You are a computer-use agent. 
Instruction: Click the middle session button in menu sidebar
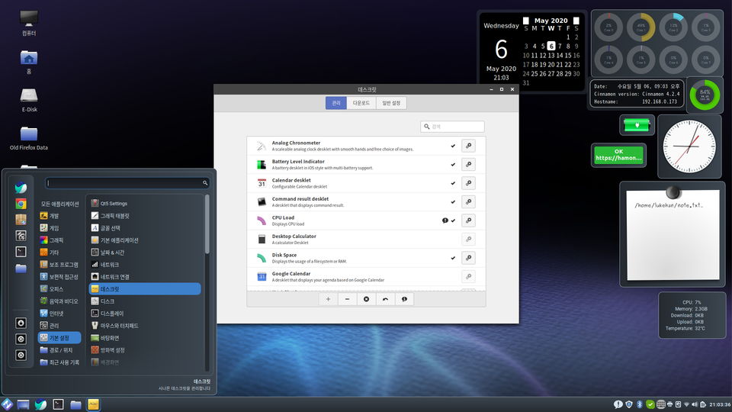pyautogui.click(x=21, y=339)
